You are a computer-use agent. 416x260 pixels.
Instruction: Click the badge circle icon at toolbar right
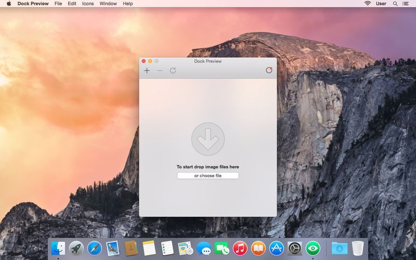point(269,70)
